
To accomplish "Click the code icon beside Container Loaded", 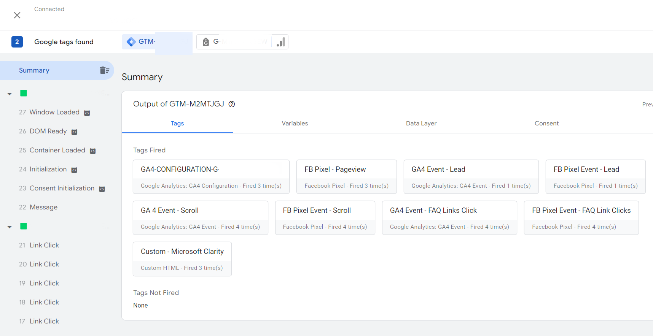I will pyautogui.click(x=92, y=151).
